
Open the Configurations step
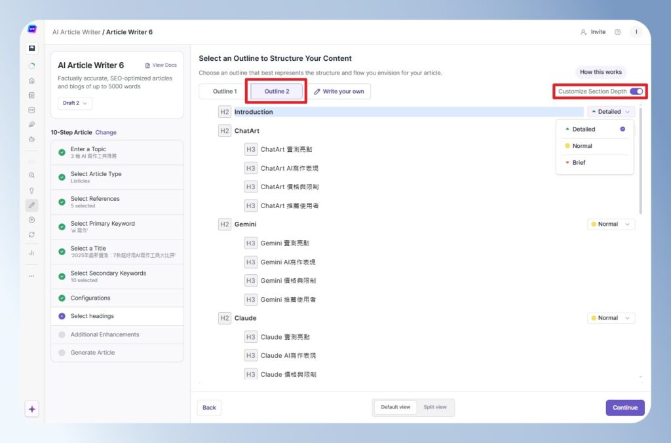117,298
